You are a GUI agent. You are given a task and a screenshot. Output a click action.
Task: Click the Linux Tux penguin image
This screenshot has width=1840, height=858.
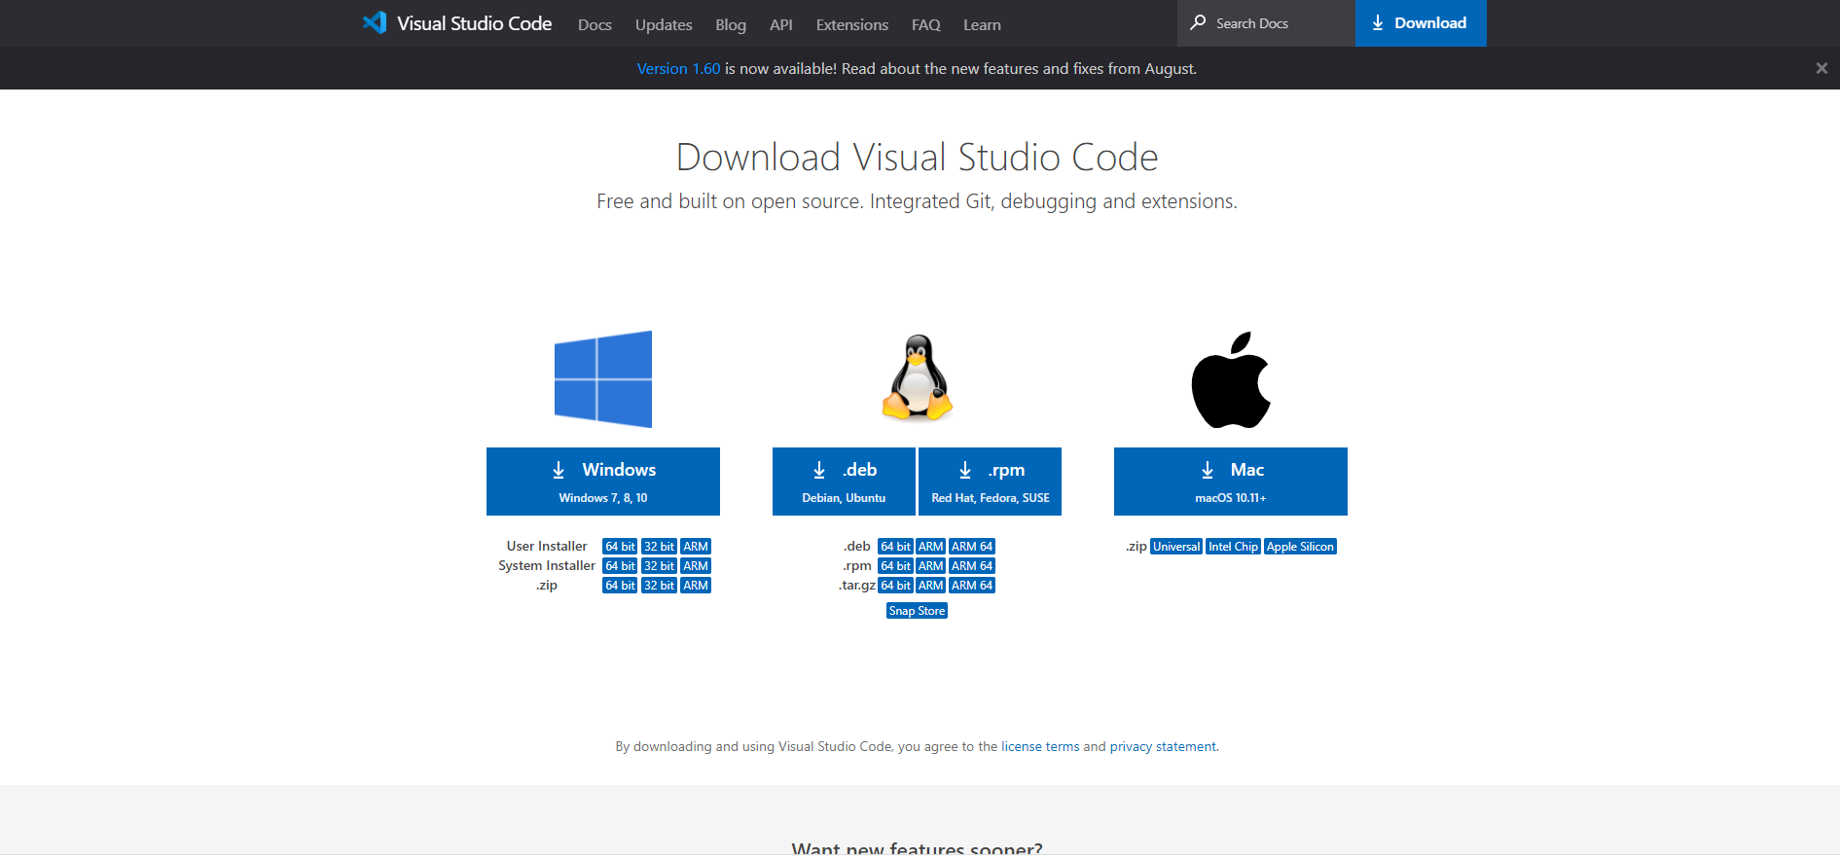click(x=917, y=377)
